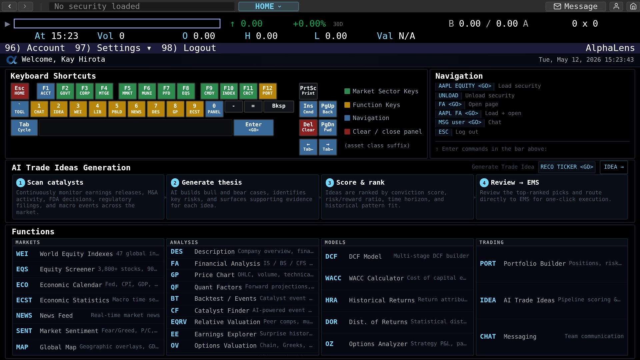This screenshot has width=640, height=360.
Task: Click the AAPL EQUITY <GO> command
Action: click(465, 86)
